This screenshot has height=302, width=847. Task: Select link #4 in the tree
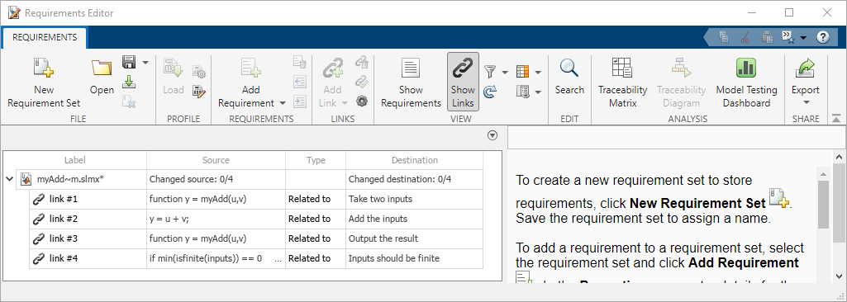point(63,258)
